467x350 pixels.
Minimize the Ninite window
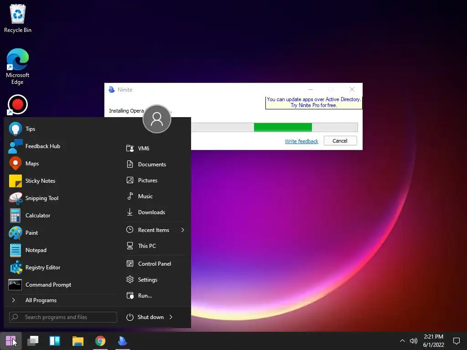coord(310,89)
